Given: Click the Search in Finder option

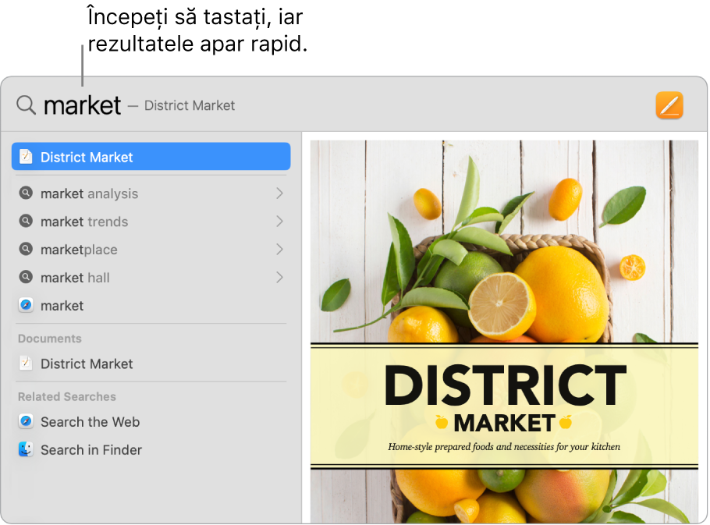Looking at the screenshot, I should 91,449.
